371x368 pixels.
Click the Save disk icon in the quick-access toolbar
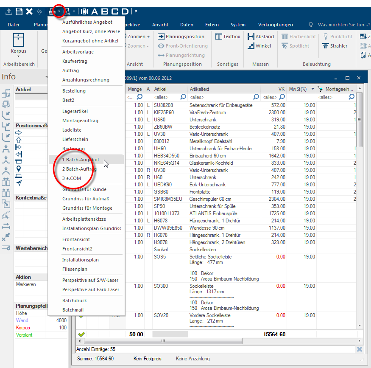19,11
